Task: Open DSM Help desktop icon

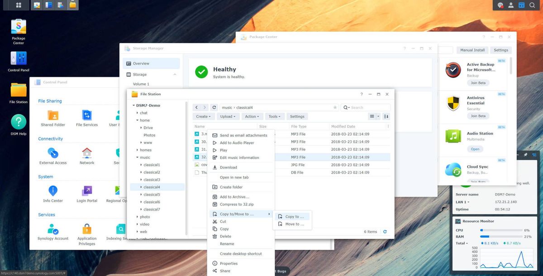Action: pos(19,124)
